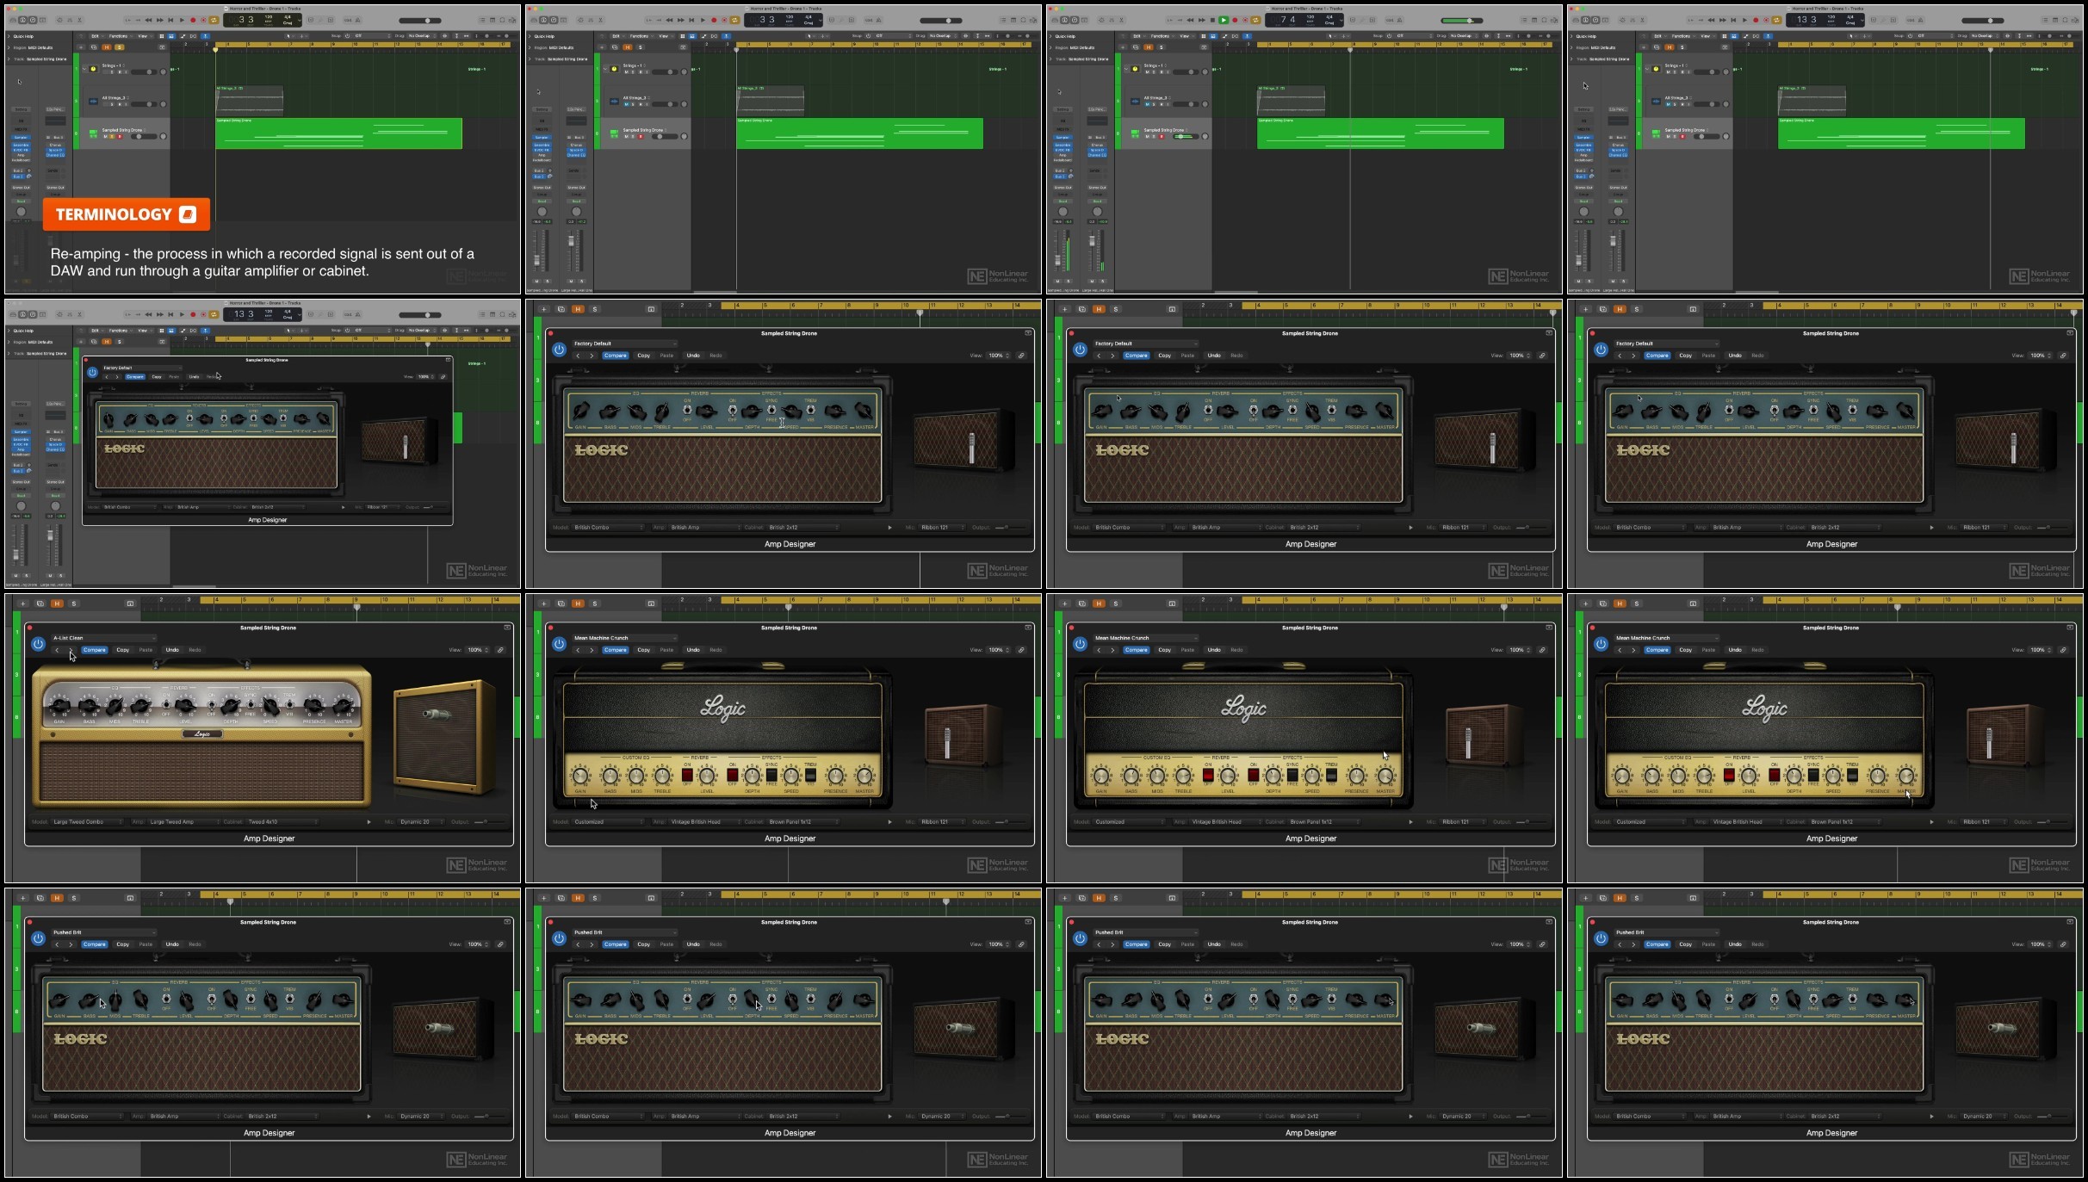Click microphone on the Tweed 4x10 cabinet
The width and height of the screenshot is (2088, 1182).
point(436,714)
